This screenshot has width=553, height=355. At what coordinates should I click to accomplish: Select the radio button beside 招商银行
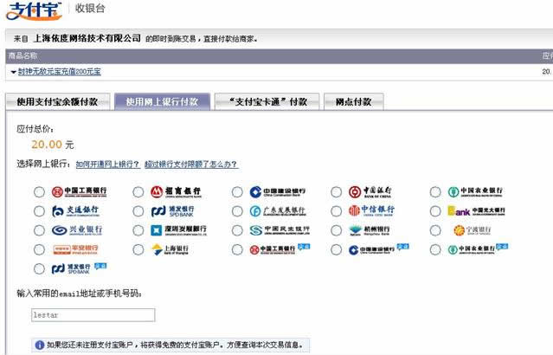(x=138, y=192)
